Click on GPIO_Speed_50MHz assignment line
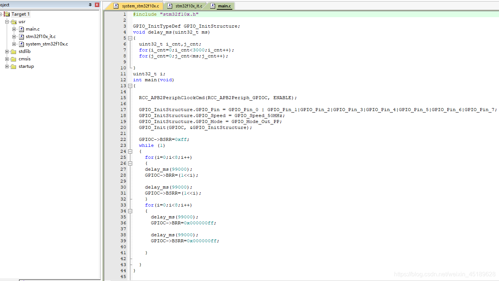The width and height of the screenshot is (499, 281). tap(212, 116)
